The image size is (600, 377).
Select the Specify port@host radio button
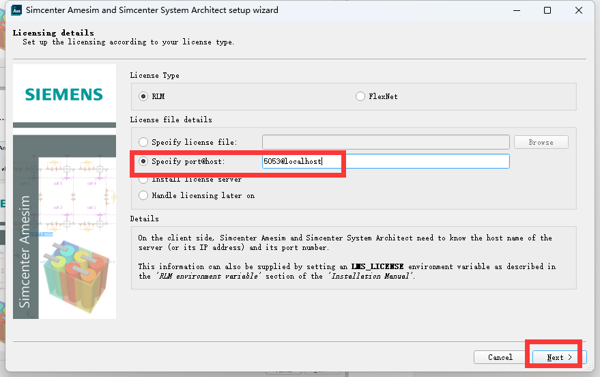[143, 161]
